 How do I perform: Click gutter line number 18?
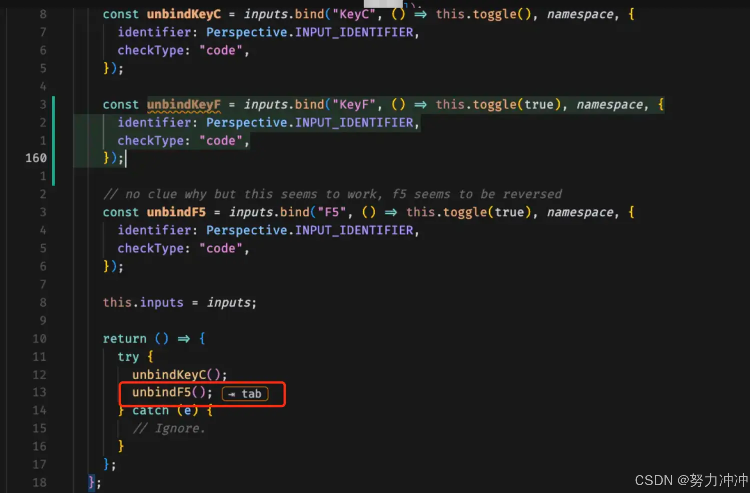pyautogui.click(x=39, y=482)
